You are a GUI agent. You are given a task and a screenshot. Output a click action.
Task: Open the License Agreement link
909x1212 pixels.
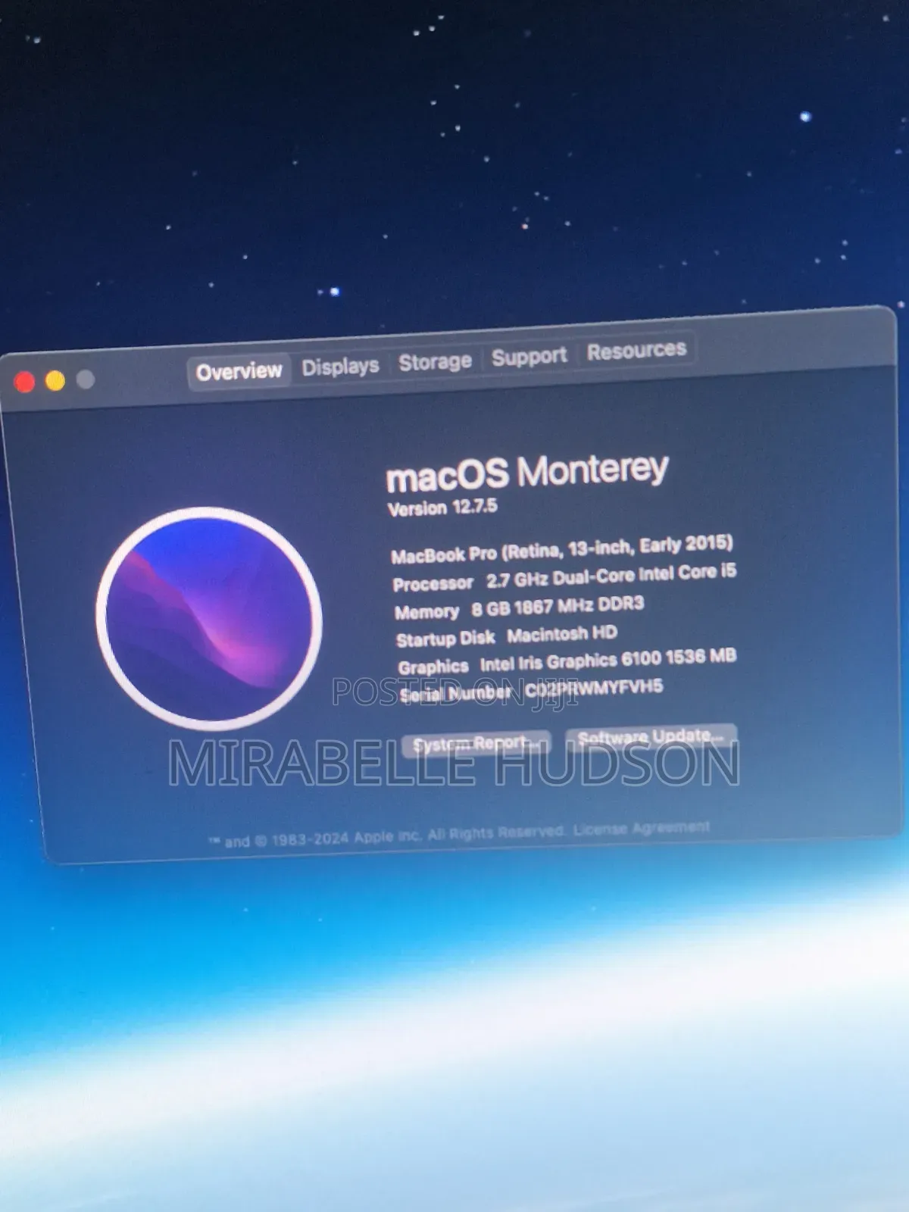pyautogui.click(x=641, y=829)
